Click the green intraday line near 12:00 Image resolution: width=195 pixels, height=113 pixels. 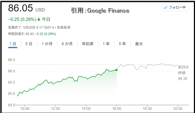pyautogui.click(x=55, y=83)
